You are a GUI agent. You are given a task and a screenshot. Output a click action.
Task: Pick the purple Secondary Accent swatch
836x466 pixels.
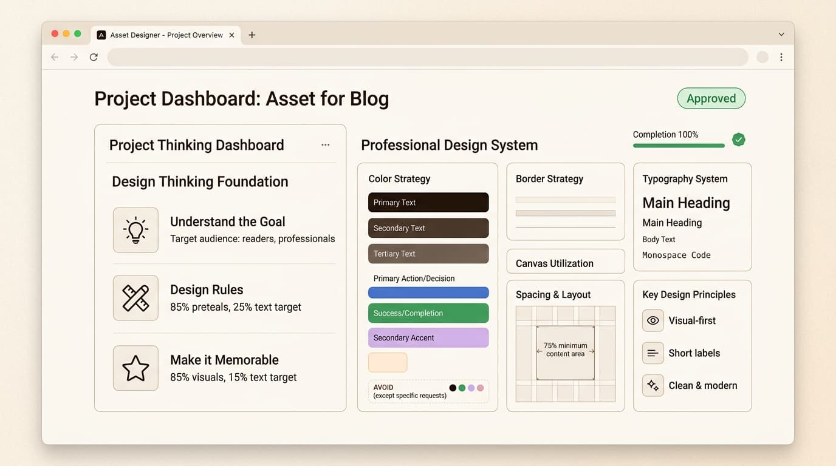coord(428,338)
